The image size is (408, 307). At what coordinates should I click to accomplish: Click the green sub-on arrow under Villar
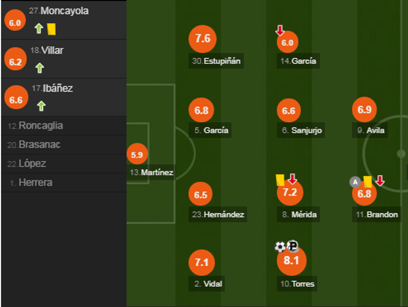point(40,68)
